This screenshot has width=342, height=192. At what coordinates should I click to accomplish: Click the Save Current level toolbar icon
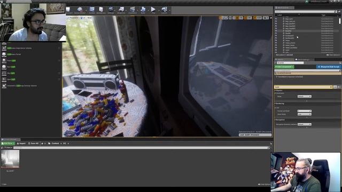click(68, 10)
